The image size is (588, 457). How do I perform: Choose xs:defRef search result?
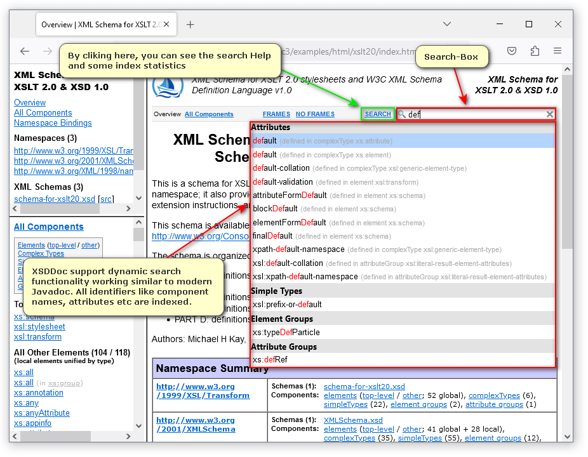[x=270, y=360]
